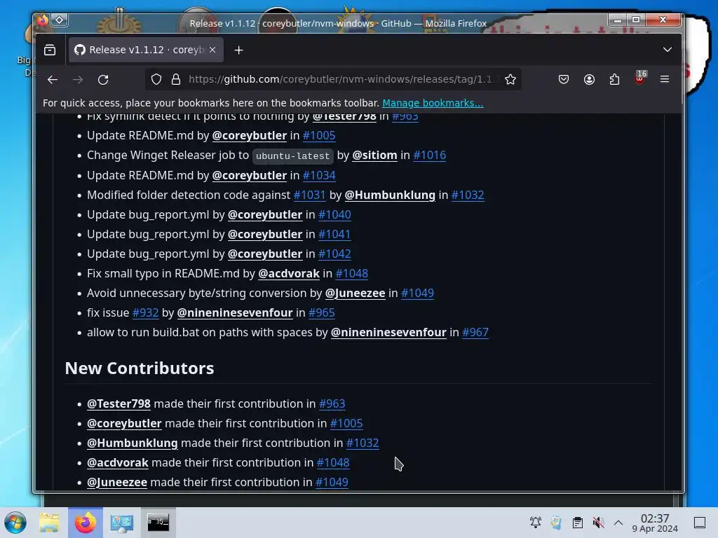The width and height of the screenshot is (718, 538).
Task: Open notifications bell in system tray
Action: coord(535,523)
